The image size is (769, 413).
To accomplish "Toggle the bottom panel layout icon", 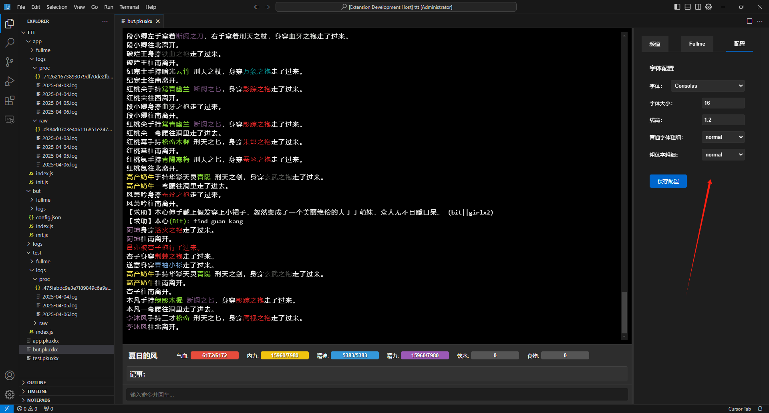I will click(x=688, y=7).
